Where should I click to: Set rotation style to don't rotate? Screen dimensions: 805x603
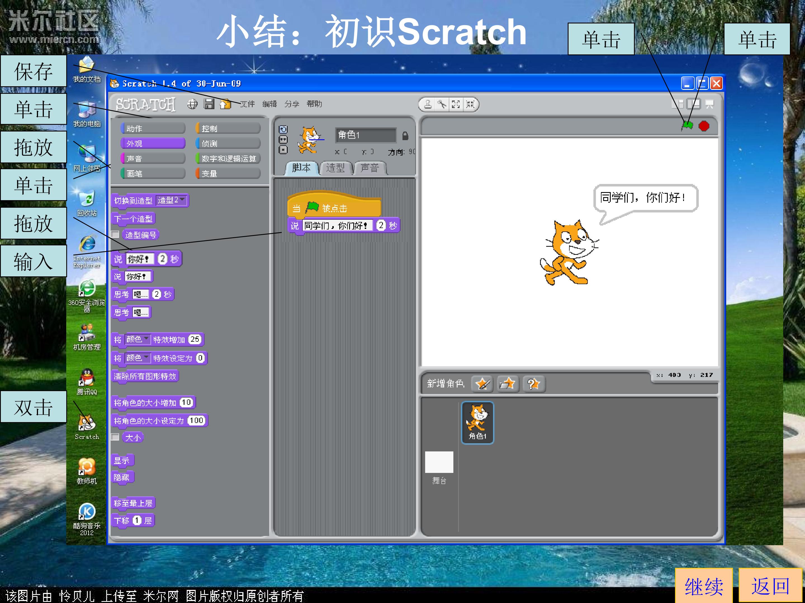point(283,150)
